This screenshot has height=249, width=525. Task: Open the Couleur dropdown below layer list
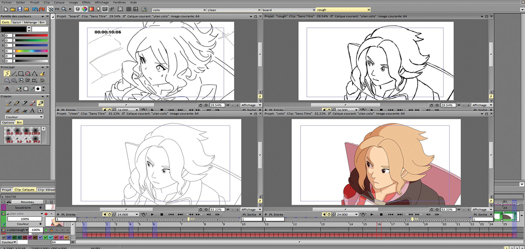(9, 242)
